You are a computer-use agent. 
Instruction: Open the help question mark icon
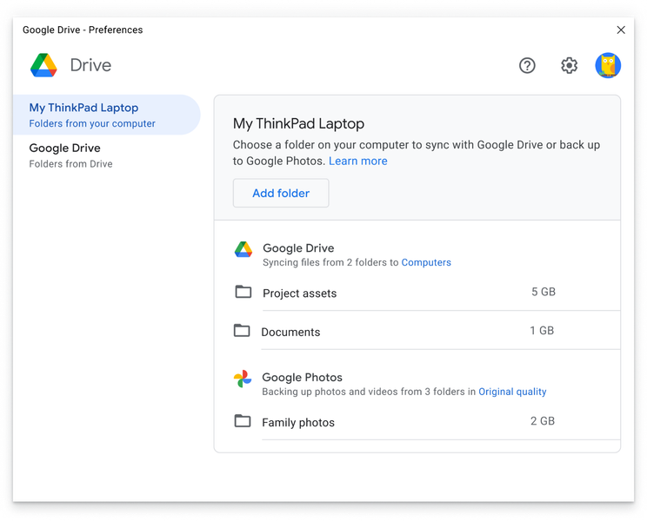point(527,65)
